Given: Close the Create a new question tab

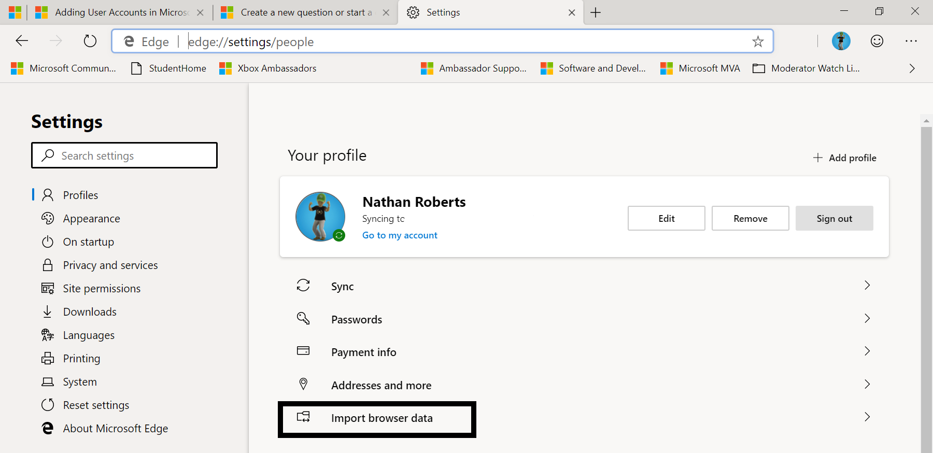Looking at the screenshot, I should point(386,12).
